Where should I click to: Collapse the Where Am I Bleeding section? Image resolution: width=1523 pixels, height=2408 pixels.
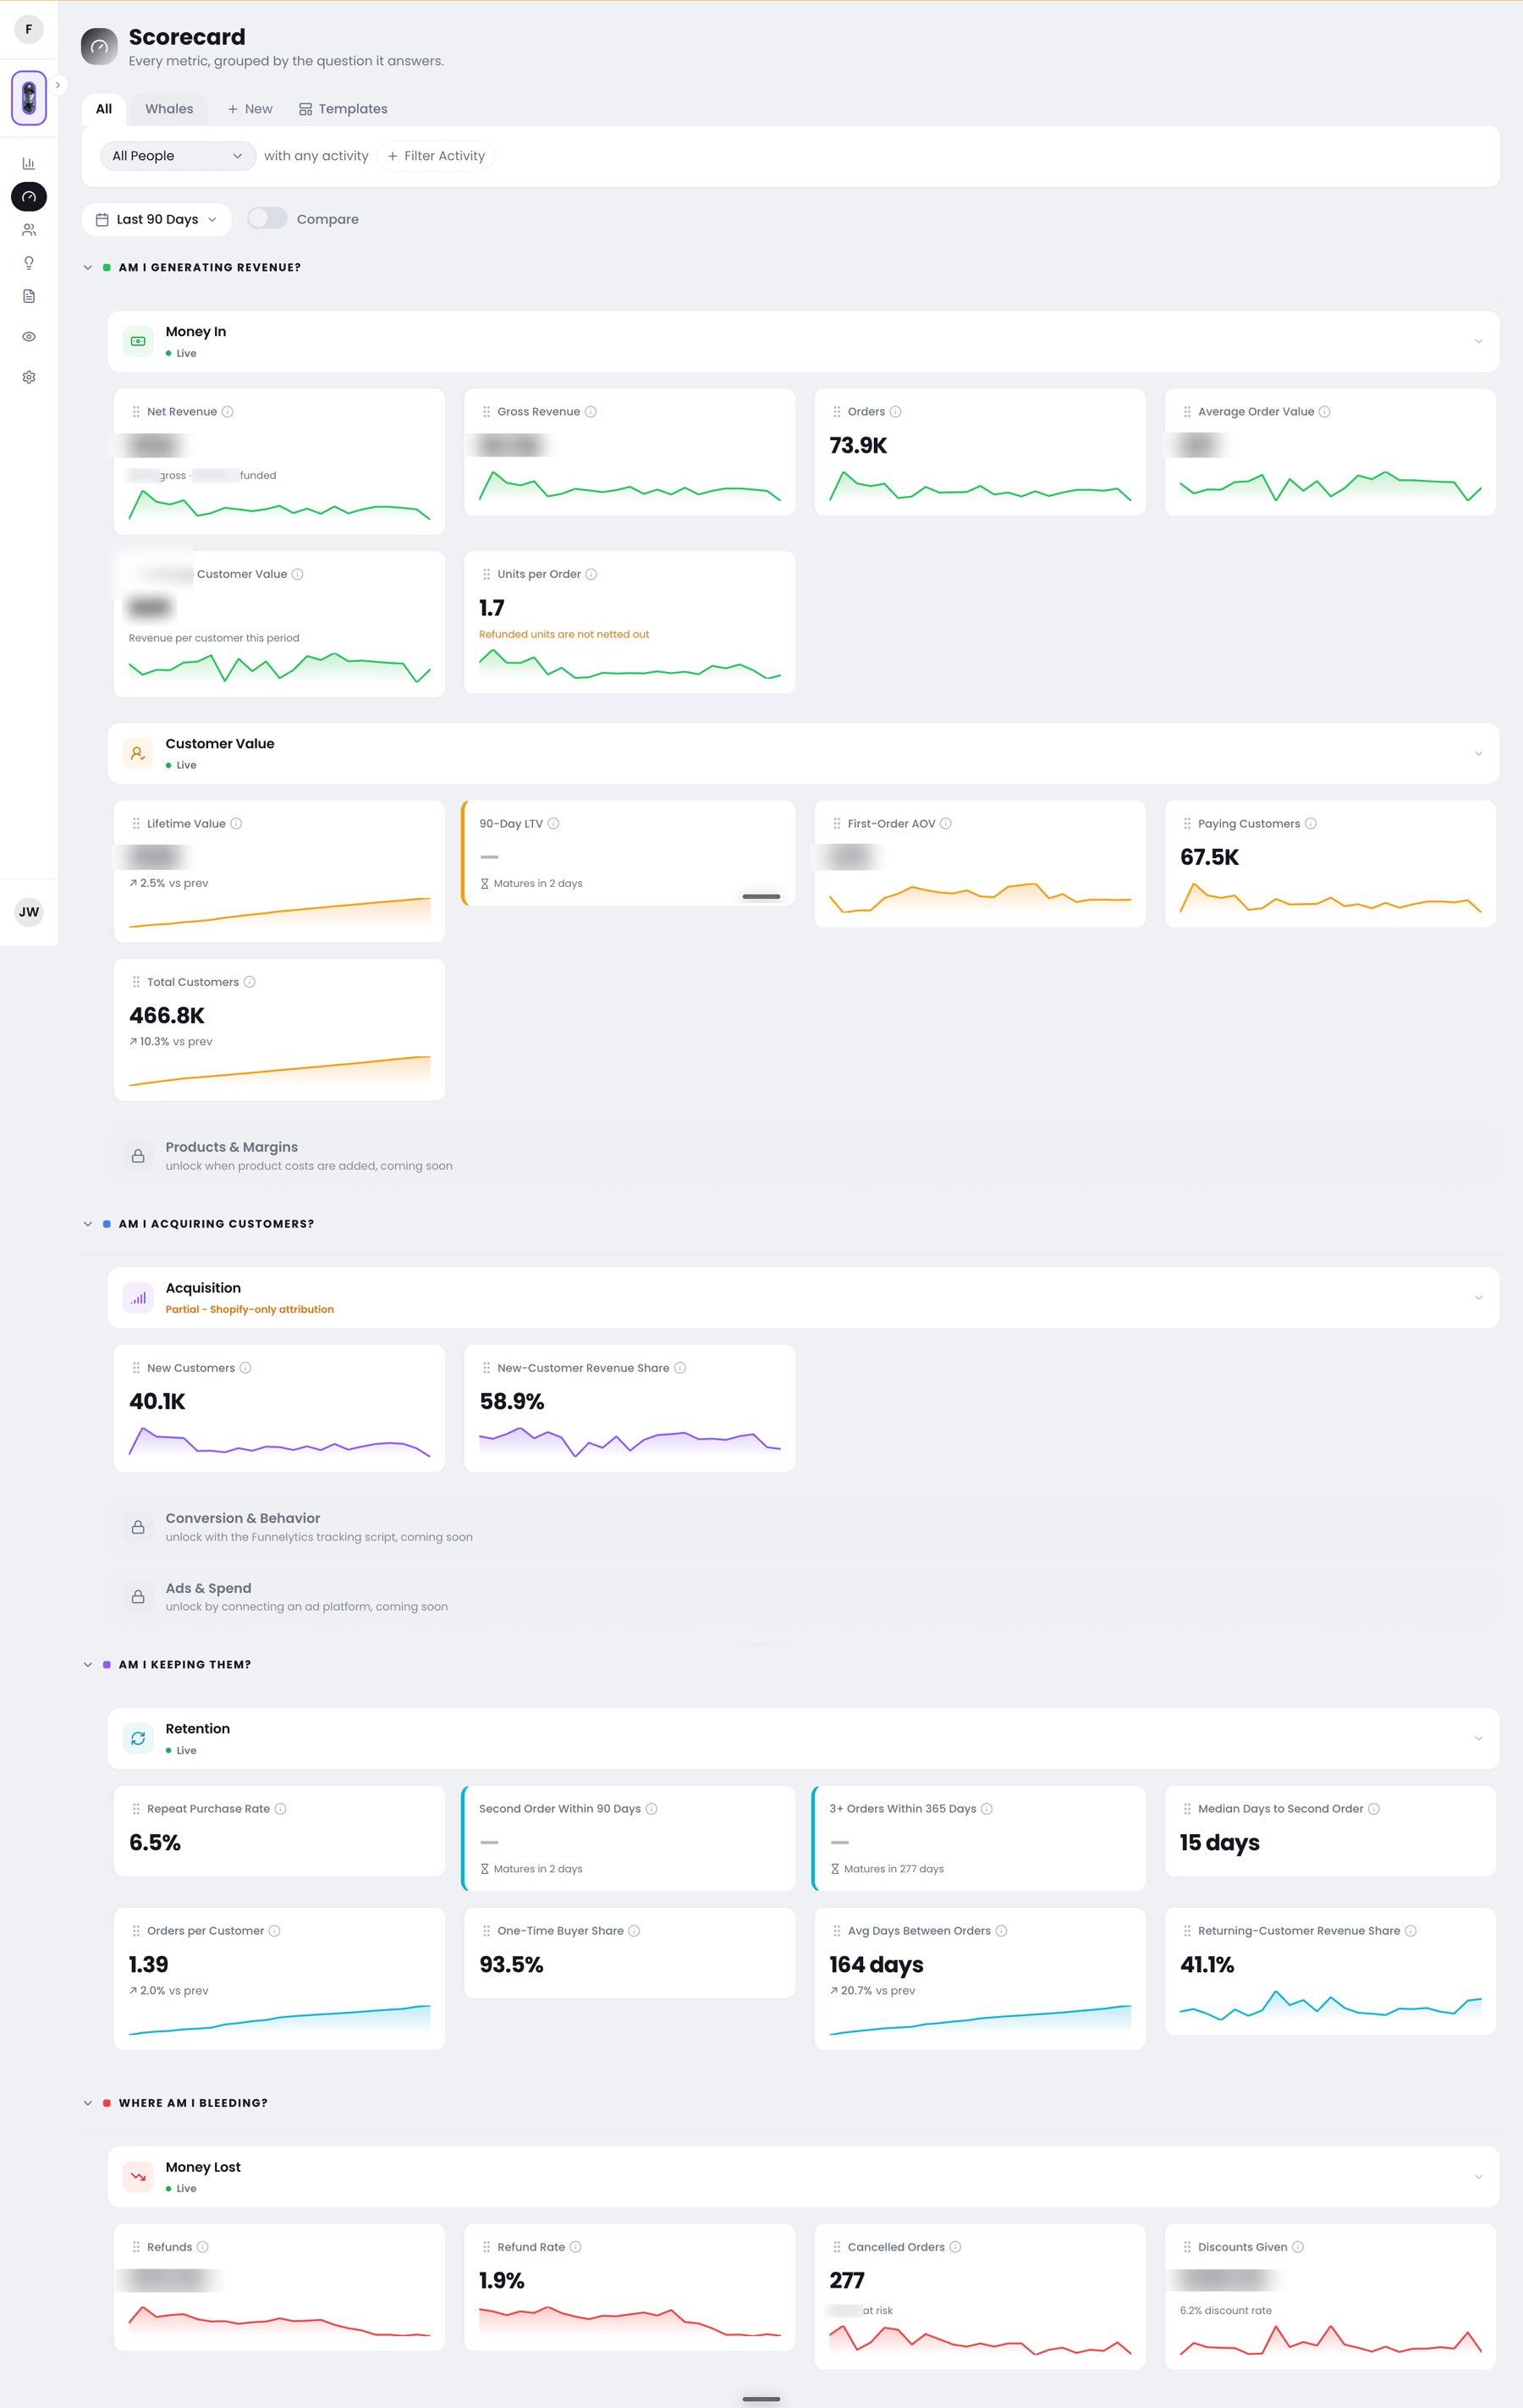(x=88, y=2103)
